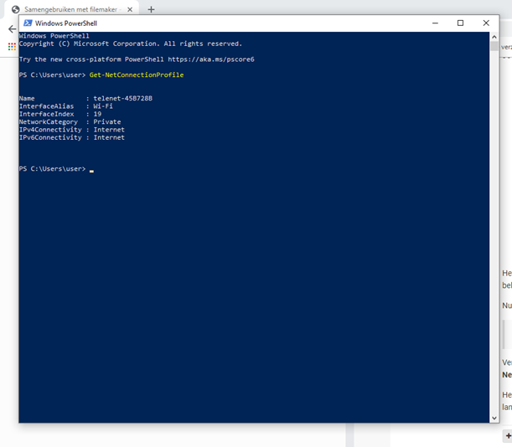The height and width of the screenshot is (447, 512).
Task: Click the active prompt 'PS C:\Users\user>' cursor line
Action: (56, 169)
